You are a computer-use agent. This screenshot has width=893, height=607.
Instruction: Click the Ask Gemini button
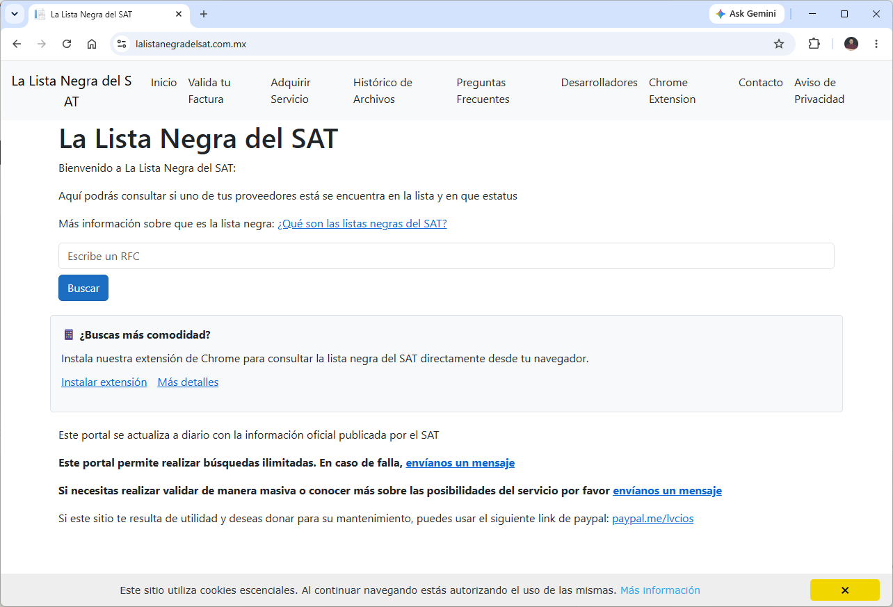747,14
